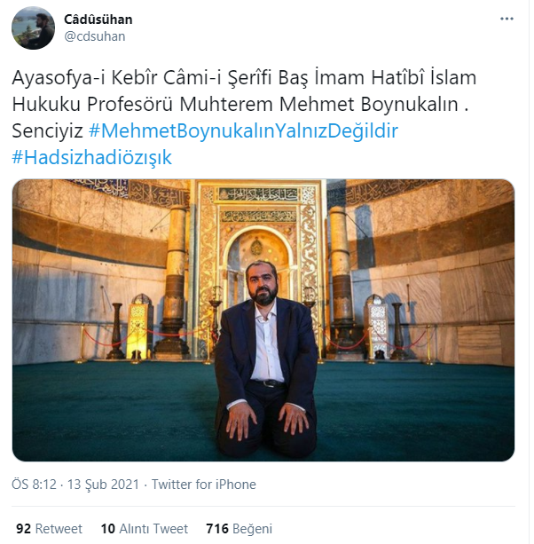This screenshot has height=544, width=534.
Task: Open hashtag #MehmetBoynukalınYalnızDeğildir
Action: (243, 130)
